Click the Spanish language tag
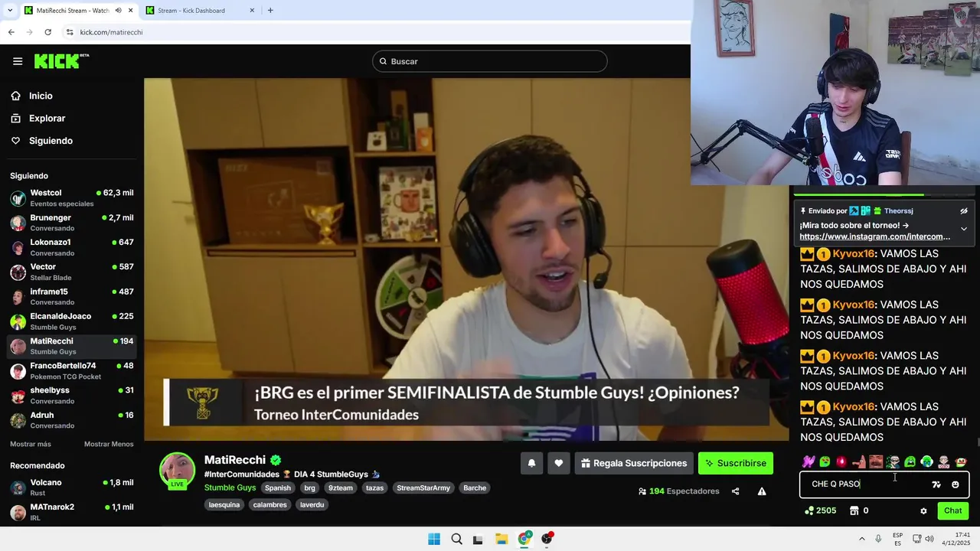The image size is (980, 551). [278, 488]
